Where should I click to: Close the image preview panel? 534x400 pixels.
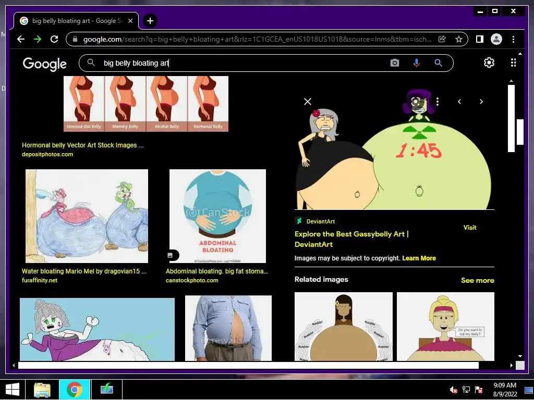[308, 102]
